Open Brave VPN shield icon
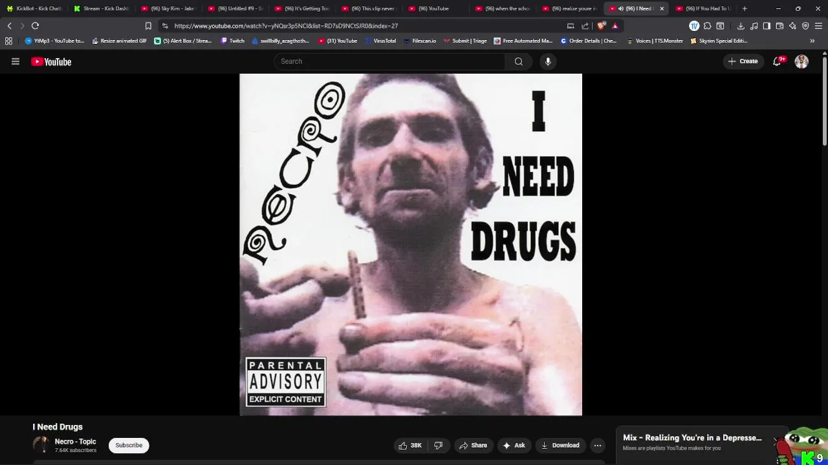 click(805, 26)
